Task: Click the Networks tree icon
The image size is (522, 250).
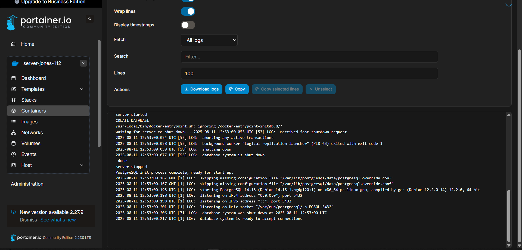Action: coord(14,133)
